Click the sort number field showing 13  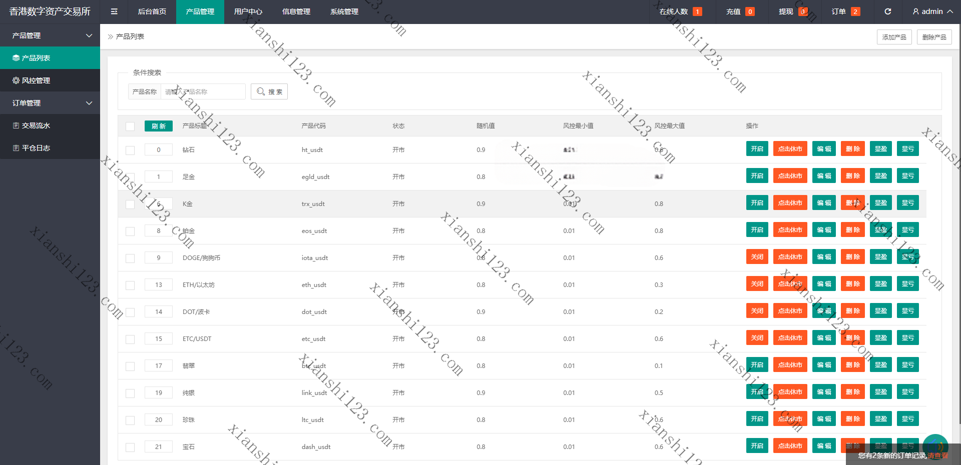[x=159, y=285]
